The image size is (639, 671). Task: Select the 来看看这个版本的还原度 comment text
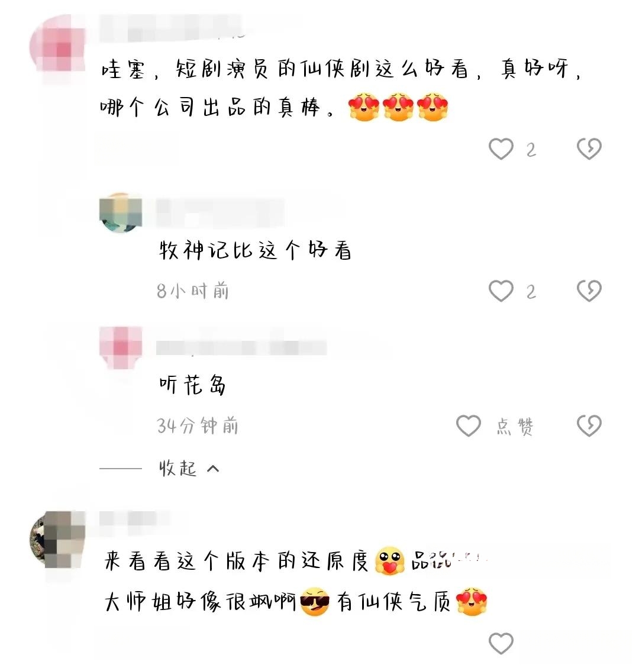click(236, 560)
